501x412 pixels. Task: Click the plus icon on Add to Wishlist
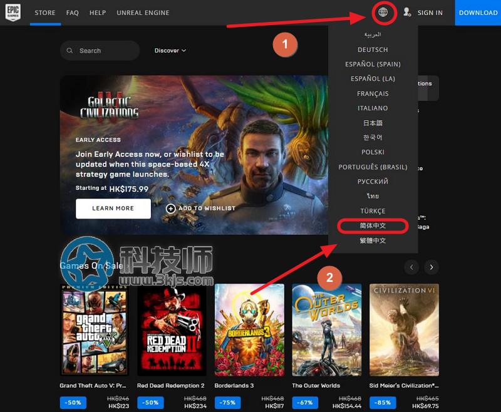(x=170, y=209)
